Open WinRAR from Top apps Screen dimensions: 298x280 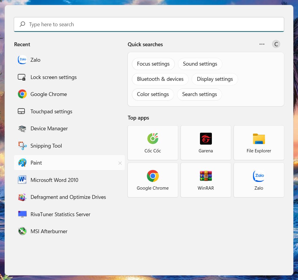click(206, 180)
